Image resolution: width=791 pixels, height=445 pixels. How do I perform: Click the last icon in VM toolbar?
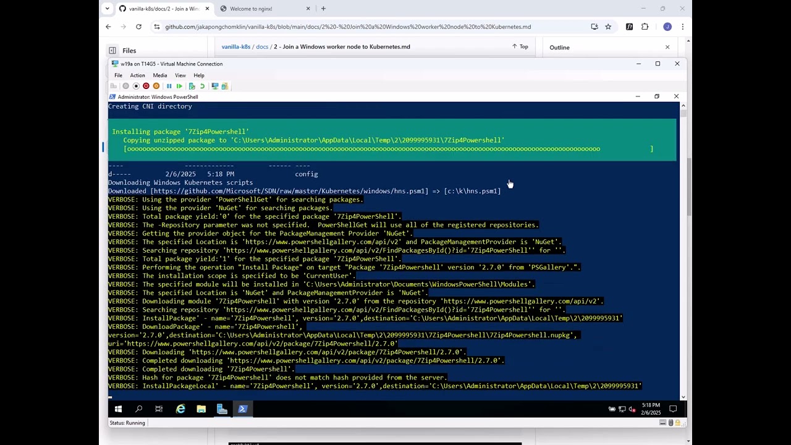pos(224,86)
